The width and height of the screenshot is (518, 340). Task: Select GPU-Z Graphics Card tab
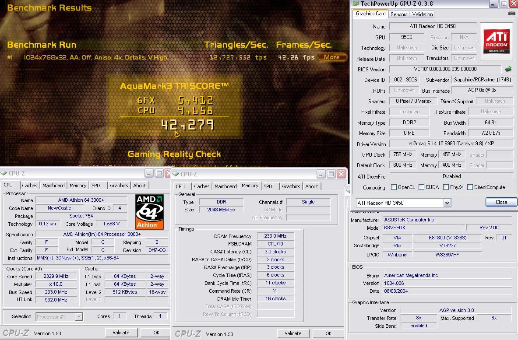pyautogui.click(x=371, y=14)
